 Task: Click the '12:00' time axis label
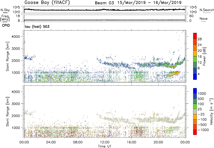tap(105, 142)
